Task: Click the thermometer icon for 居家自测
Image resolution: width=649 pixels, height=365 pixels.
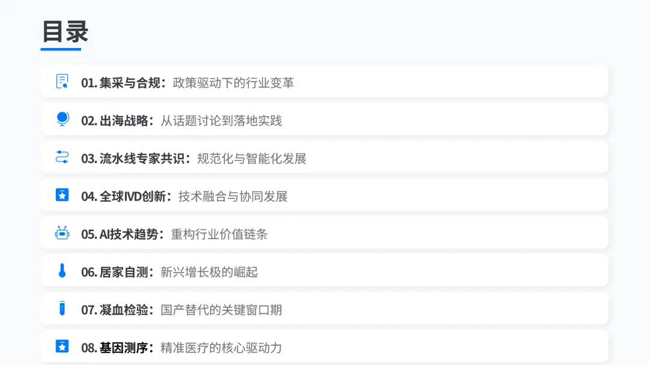Action: (62, 271)
